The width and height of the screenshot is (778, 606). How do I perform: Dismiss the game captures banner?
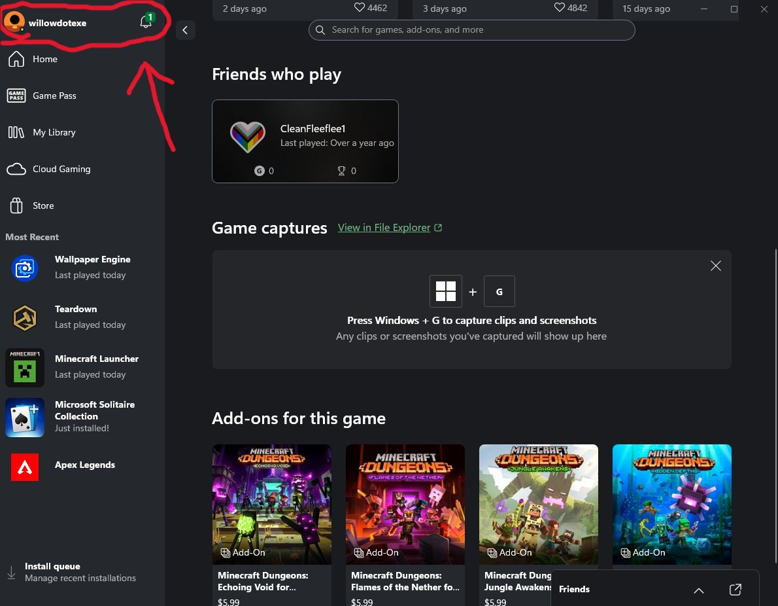pos(715,266)
